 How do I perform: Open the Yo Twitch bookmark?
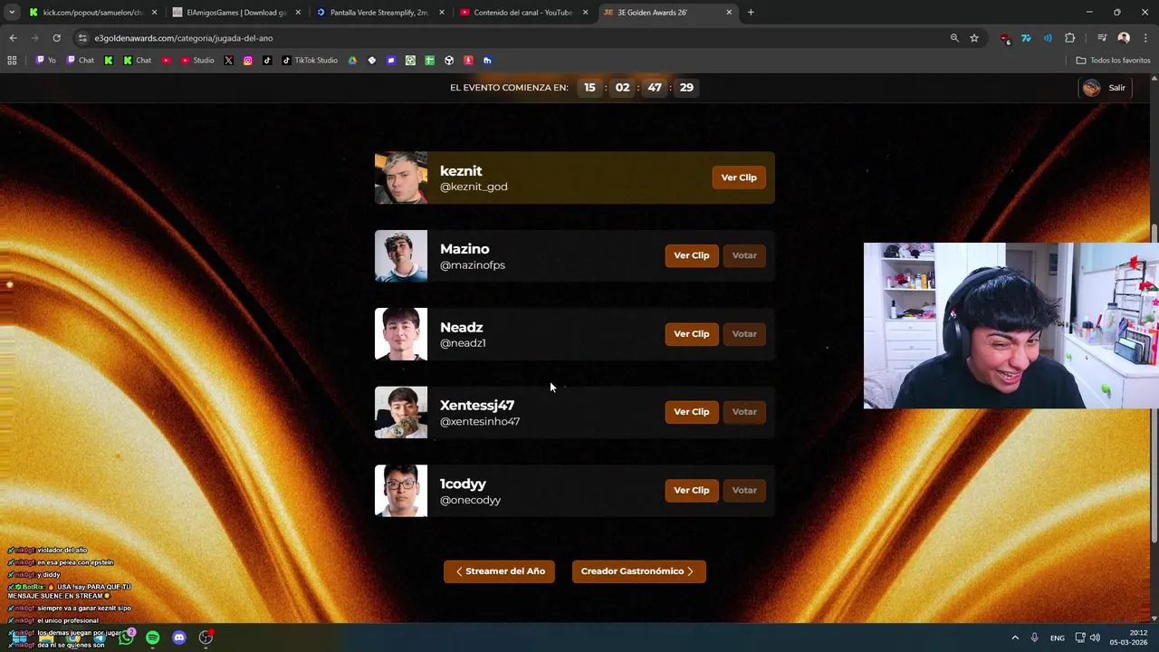(x=45, y=61)
